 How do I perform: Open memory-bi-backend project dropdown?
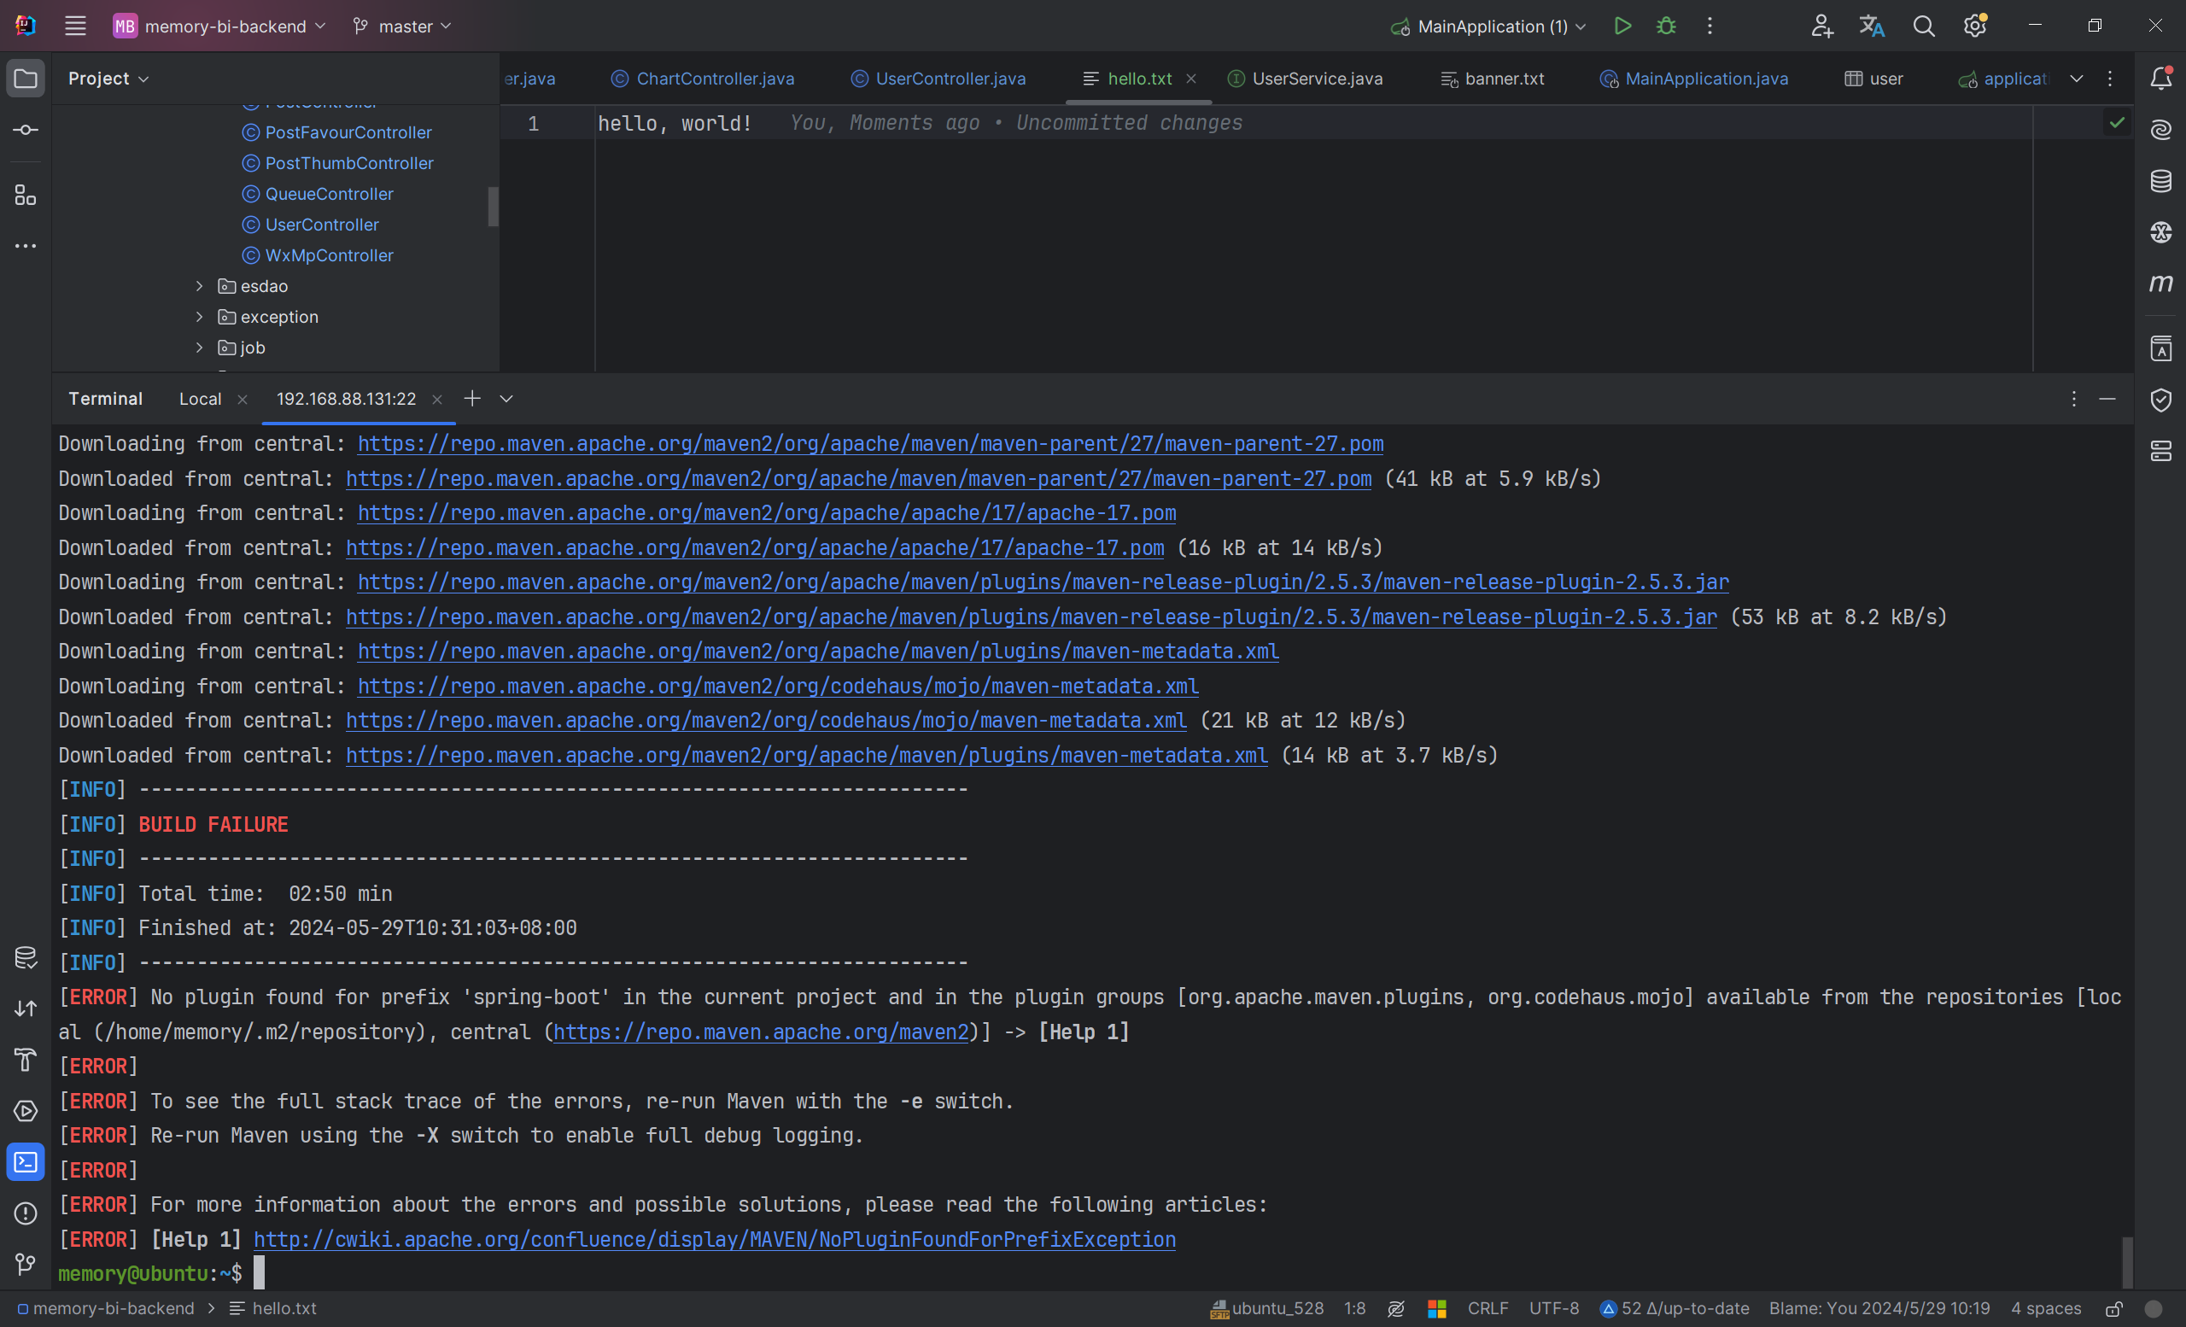220,26
